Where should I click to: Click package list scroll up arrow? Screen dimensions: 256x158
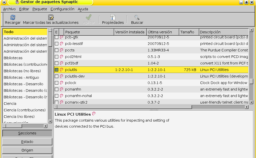coord(251,30)
